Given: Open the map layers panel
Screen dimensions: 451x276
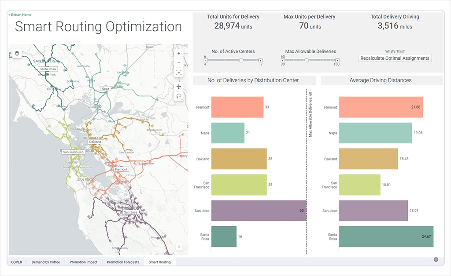Looking at the screenshot, I should coord(17,53).
